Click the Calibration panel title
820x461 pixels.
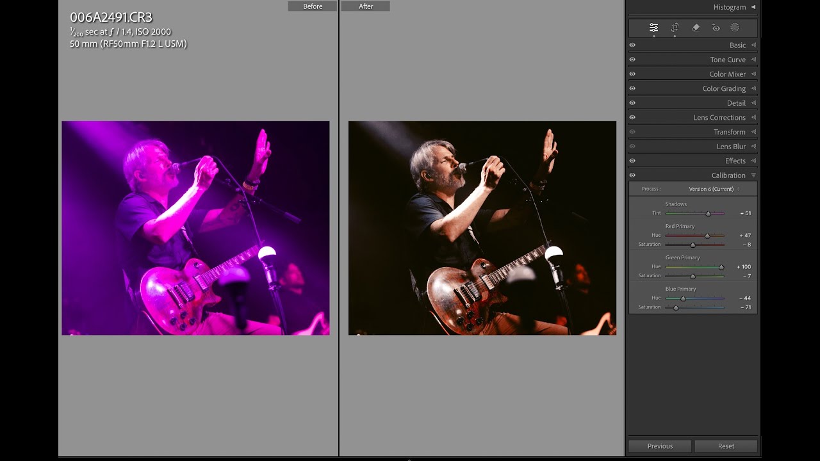point(728,175)
